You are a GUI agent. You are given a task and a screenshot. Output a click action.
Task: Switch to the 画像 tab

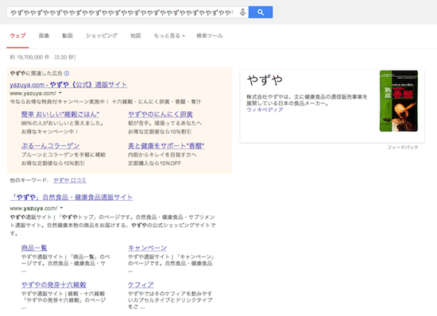point(44,36)
